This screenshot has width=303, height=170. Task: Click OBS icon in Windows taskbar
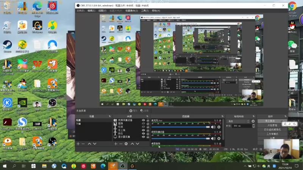click(122, 166)
